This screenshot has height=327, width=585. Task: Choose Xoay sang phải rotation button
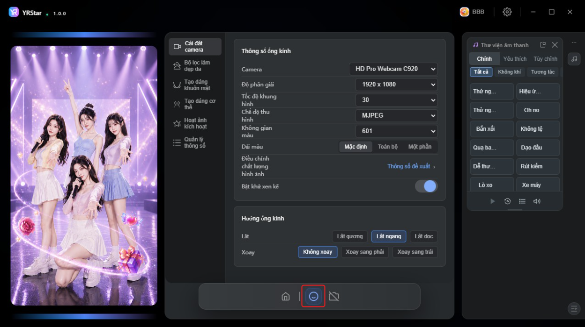tap(365, 252)
